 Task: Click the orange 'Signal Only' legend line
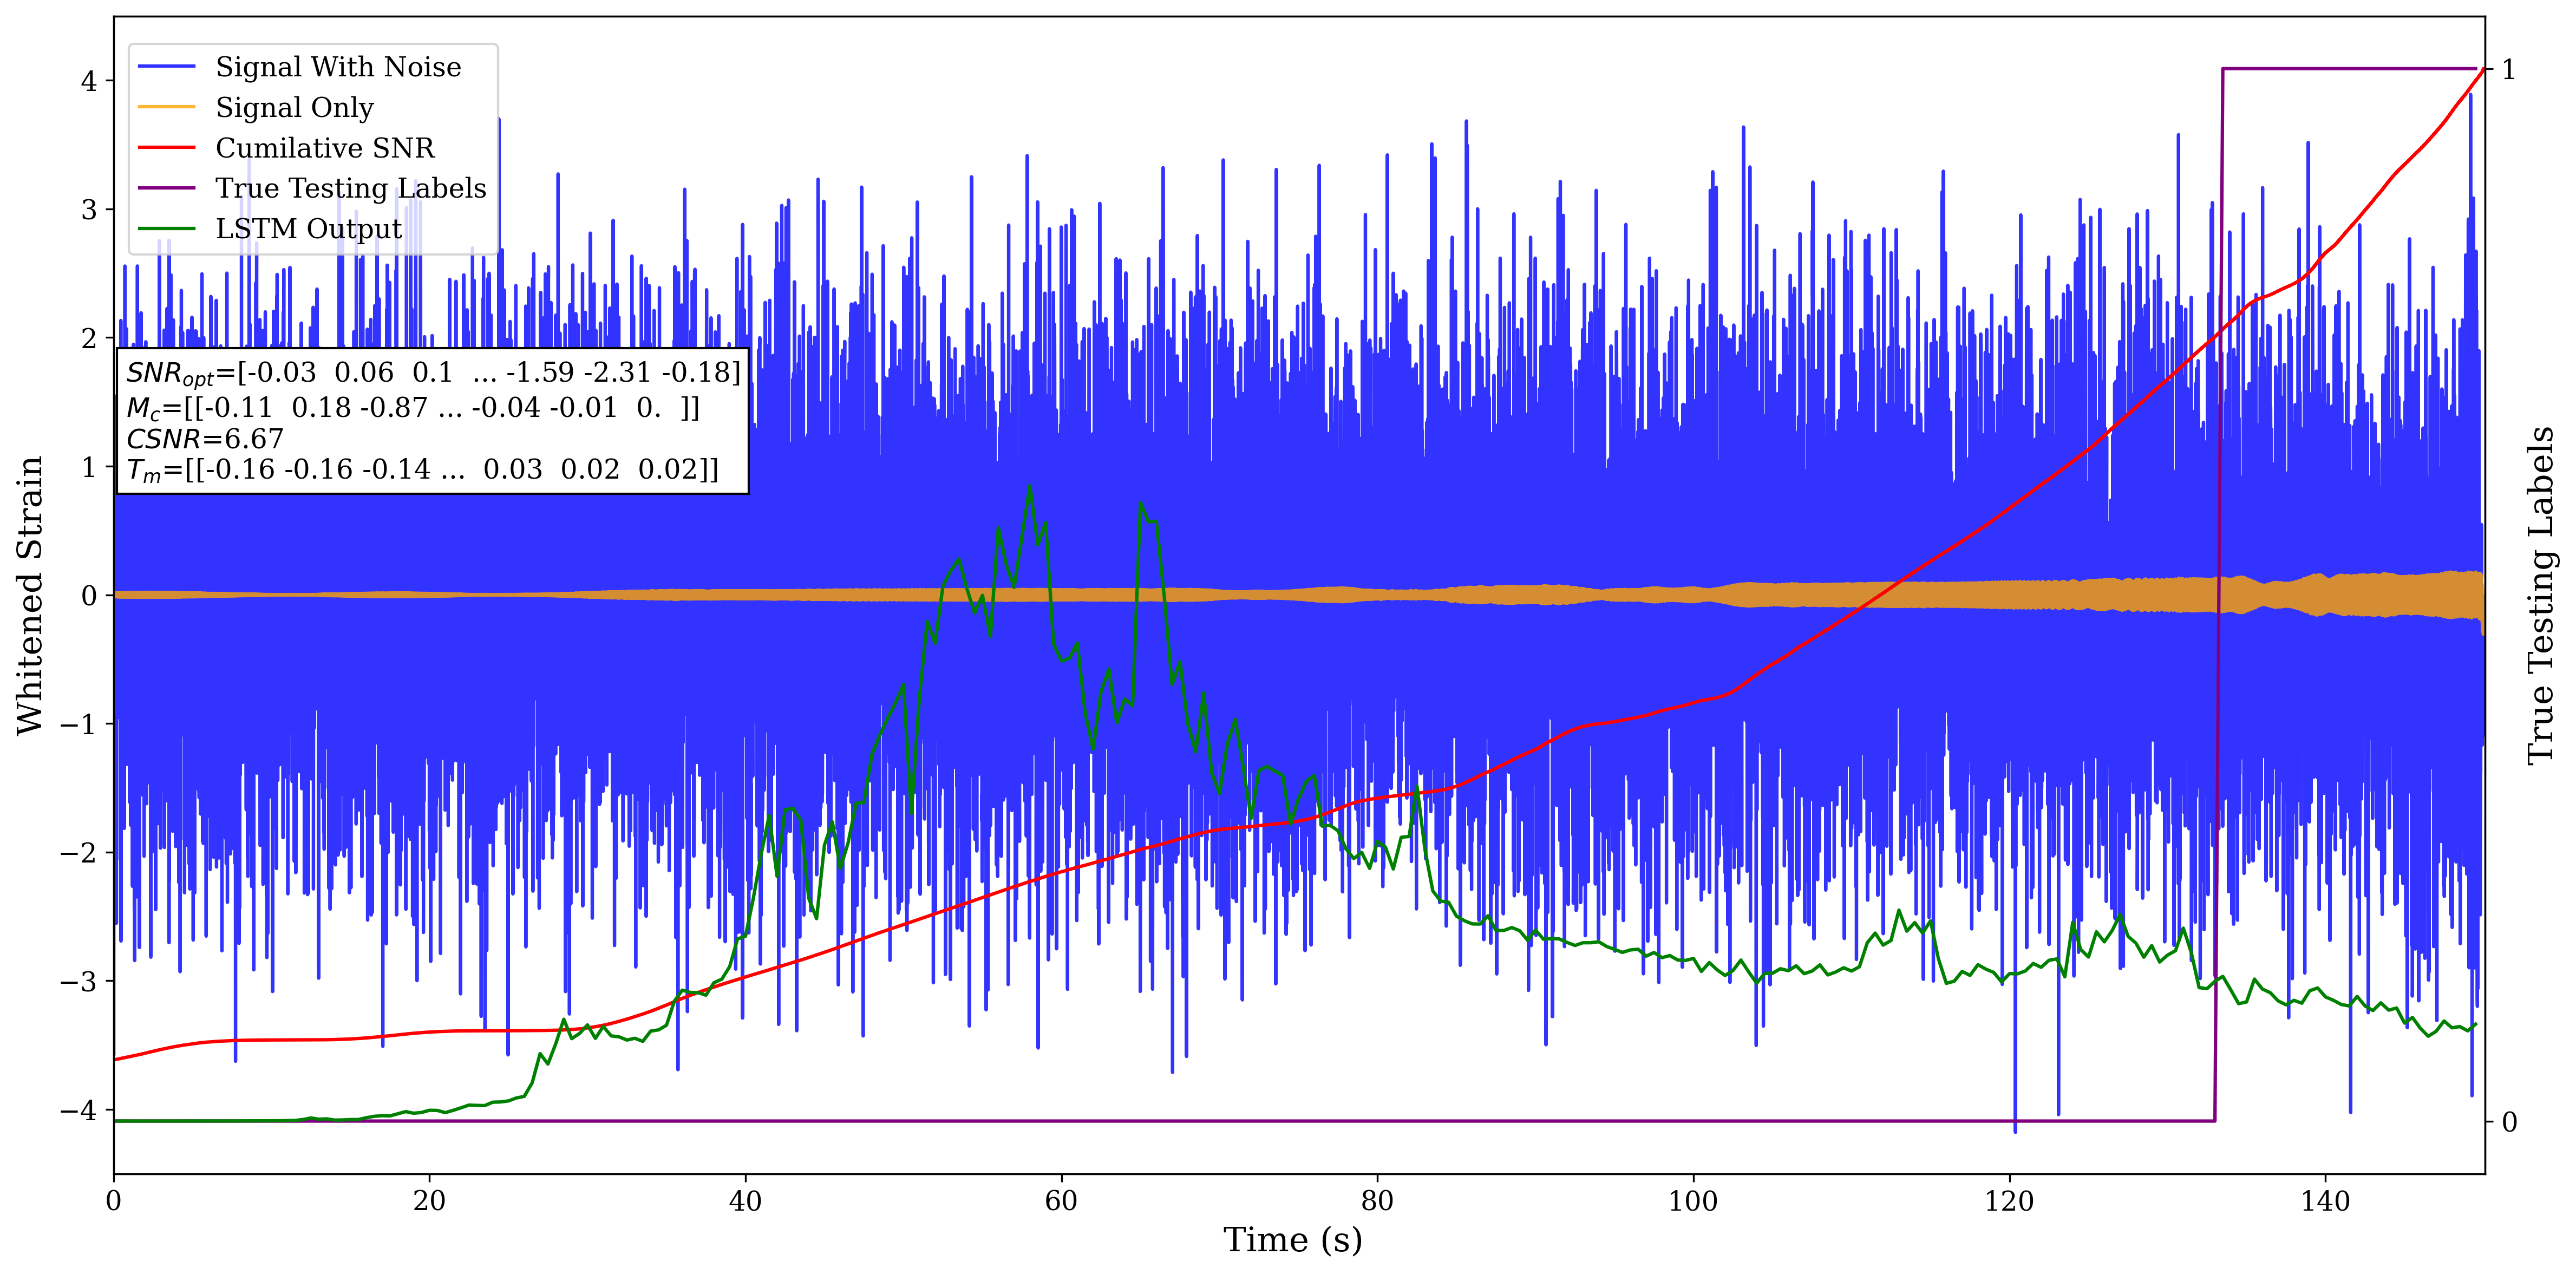pos(166,107)
